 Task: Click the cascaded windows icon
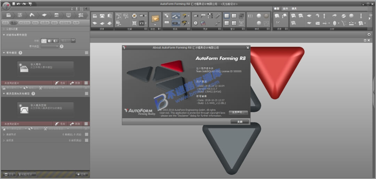click(x=242, y=16)
